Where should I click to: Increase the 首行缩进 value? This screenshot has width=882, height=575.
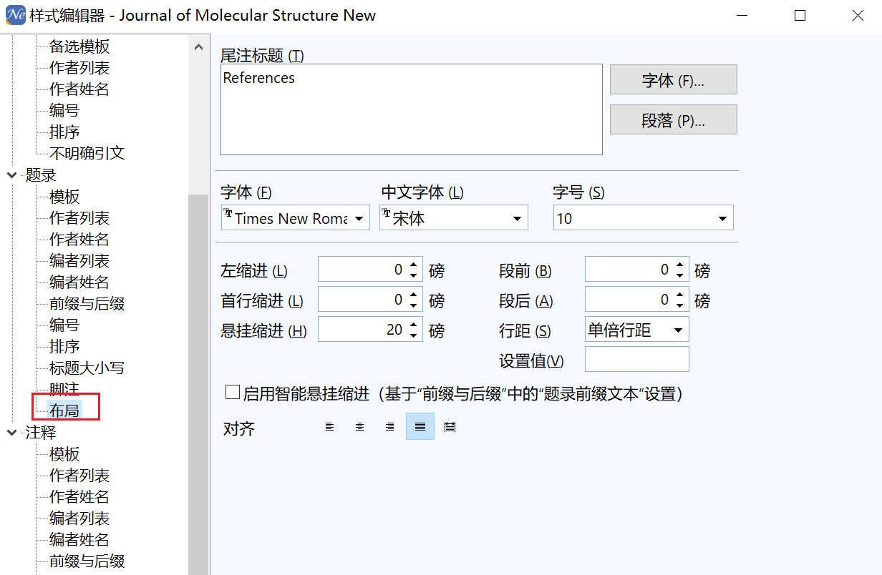click(413, 295)
